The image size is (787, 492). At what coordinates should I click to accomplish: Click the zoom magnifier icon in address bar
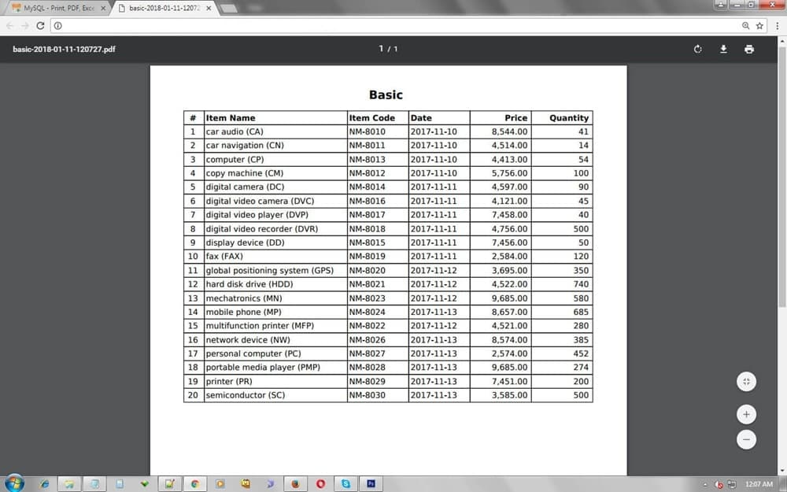pos(745,25)
